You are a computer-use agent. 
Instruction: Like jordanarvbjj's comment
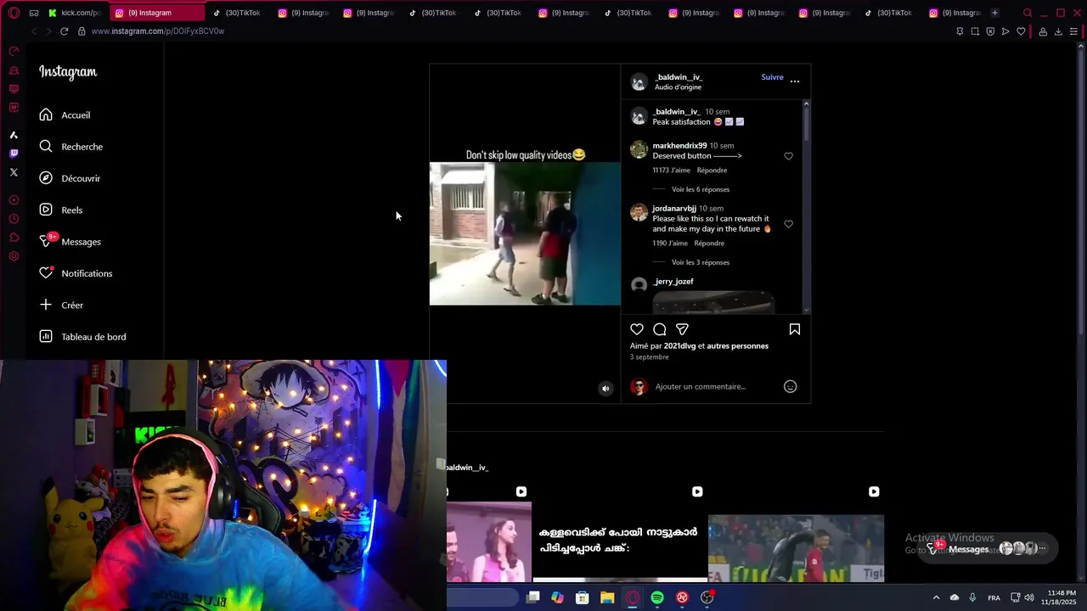point(788,224)
